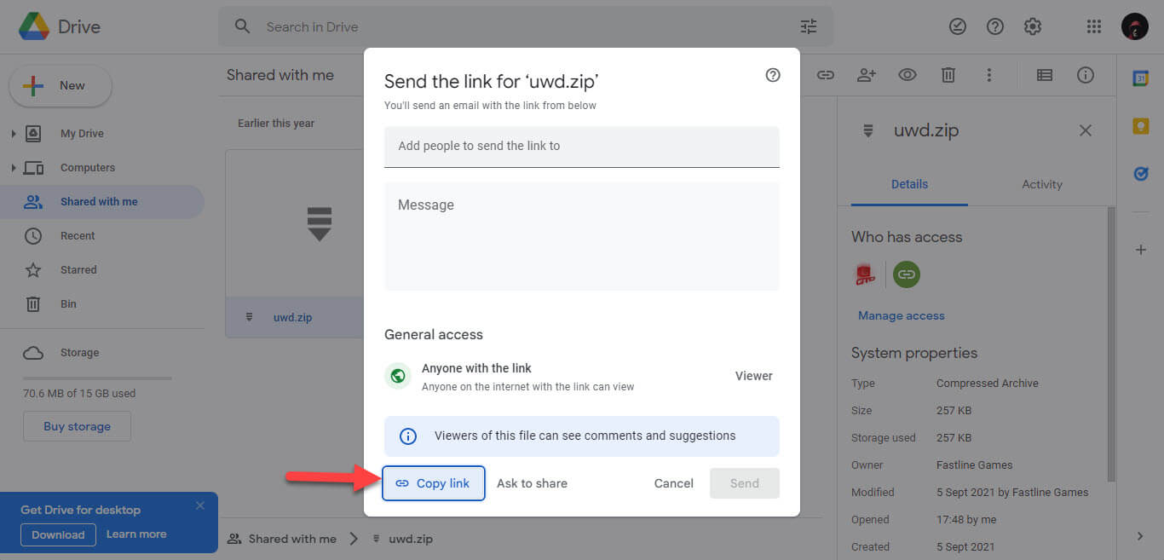Open the search filter options icon

pos(808,26)
